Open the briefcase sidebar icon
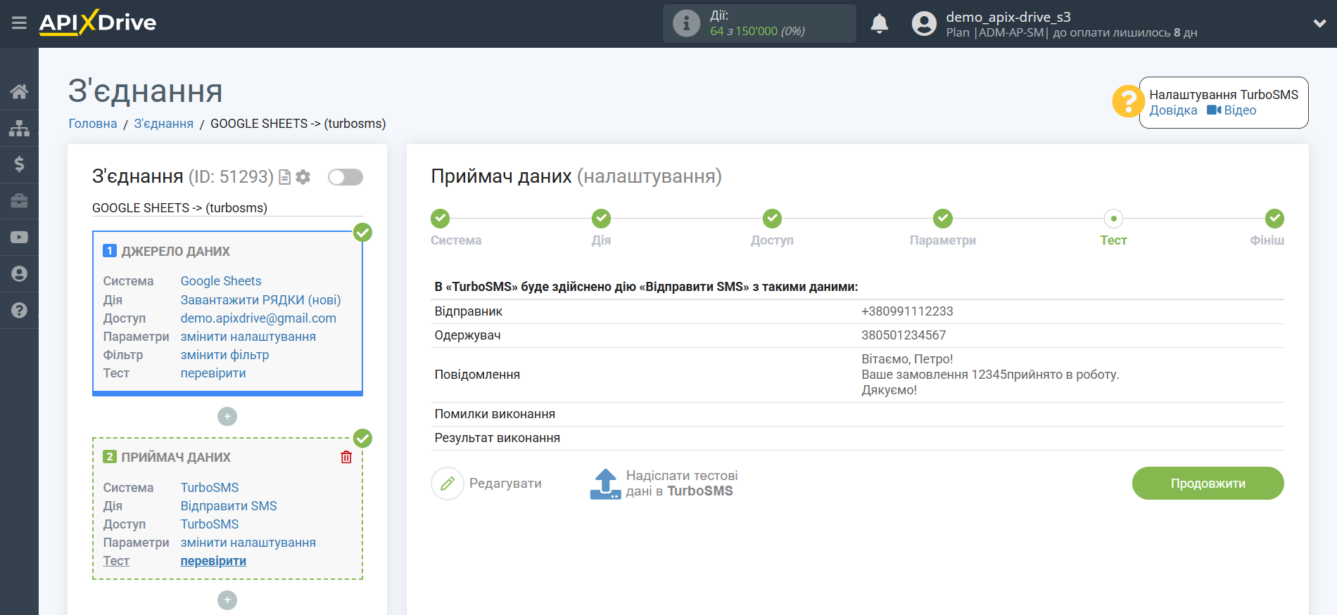 pyautogui.click(x=19, y=201)
